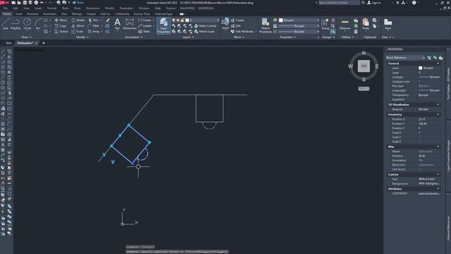
Task: Click the Mirror command
Action: (x=78, y=26)
